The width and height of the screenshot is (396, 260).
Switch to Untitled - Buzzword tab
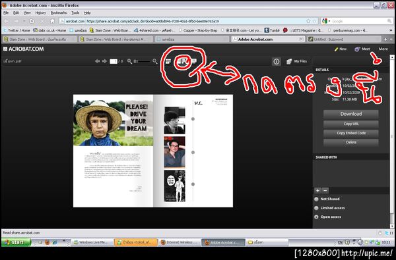coord(345,39)
